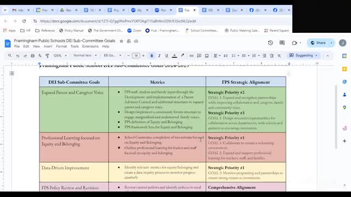Open the Format menu
This screenshot has width=351, height=197.
click(61, 47)
